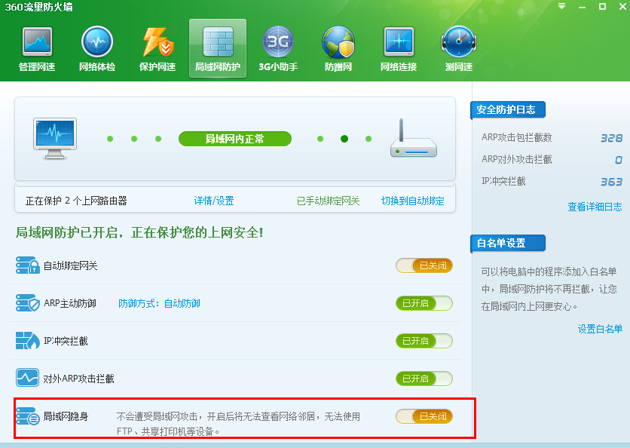Click the 360流量防火墙 window title
The image size is (630, 448).
pyautogui.click(x=38, y=7)
